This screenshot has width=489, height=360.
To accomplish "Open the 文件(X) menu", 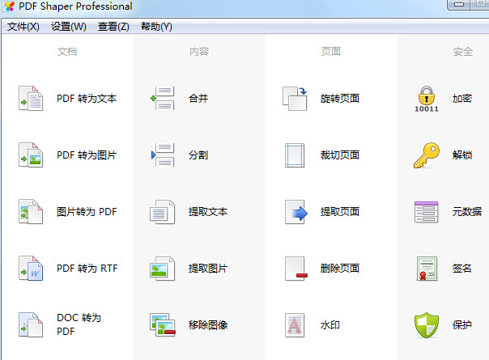I will pos(23,27).
